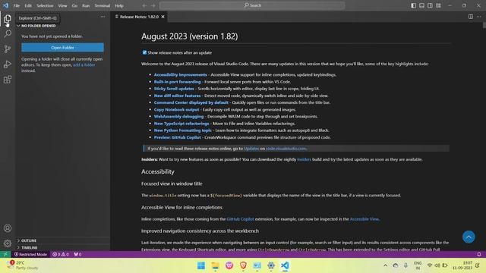
Task: Go back with the title bar left arrow
Action: point(144,5)
